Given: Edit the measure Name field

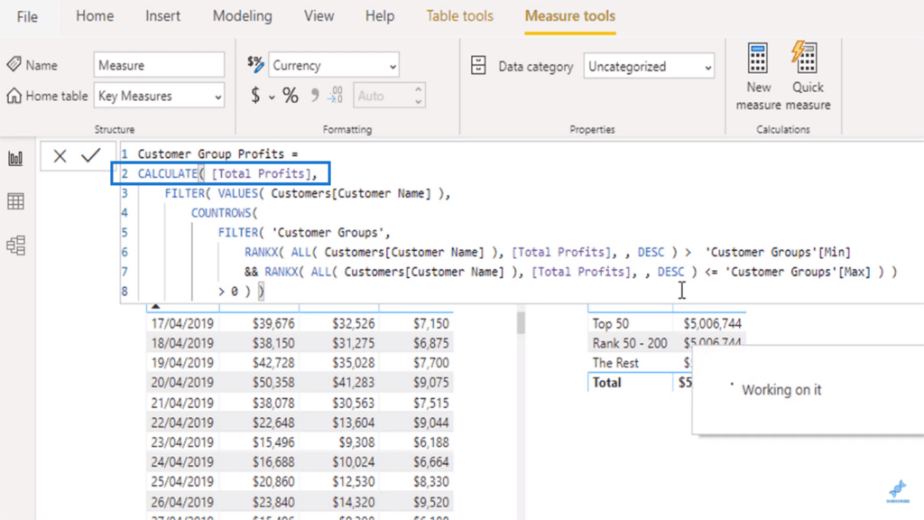Looking at the screenshot, I should point(159,65).
